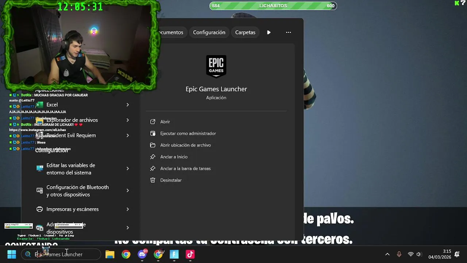The image size is (467, 263).
Task: Expand the Configuración de Bluetooth chevron
Action: tap(128, 190)
